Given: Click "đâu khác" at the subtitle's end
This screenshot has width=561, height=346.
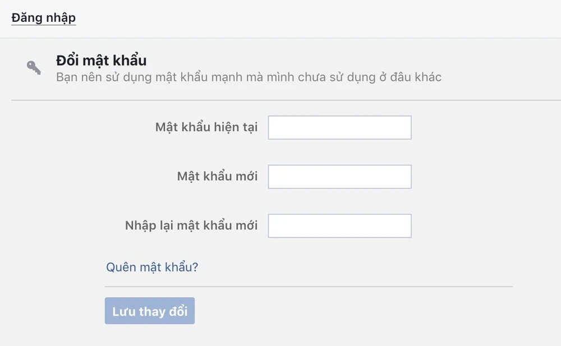Looking at the screenshot, I should tap(416, 77).
